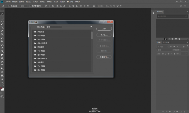Click the align left edges icon

57,6
